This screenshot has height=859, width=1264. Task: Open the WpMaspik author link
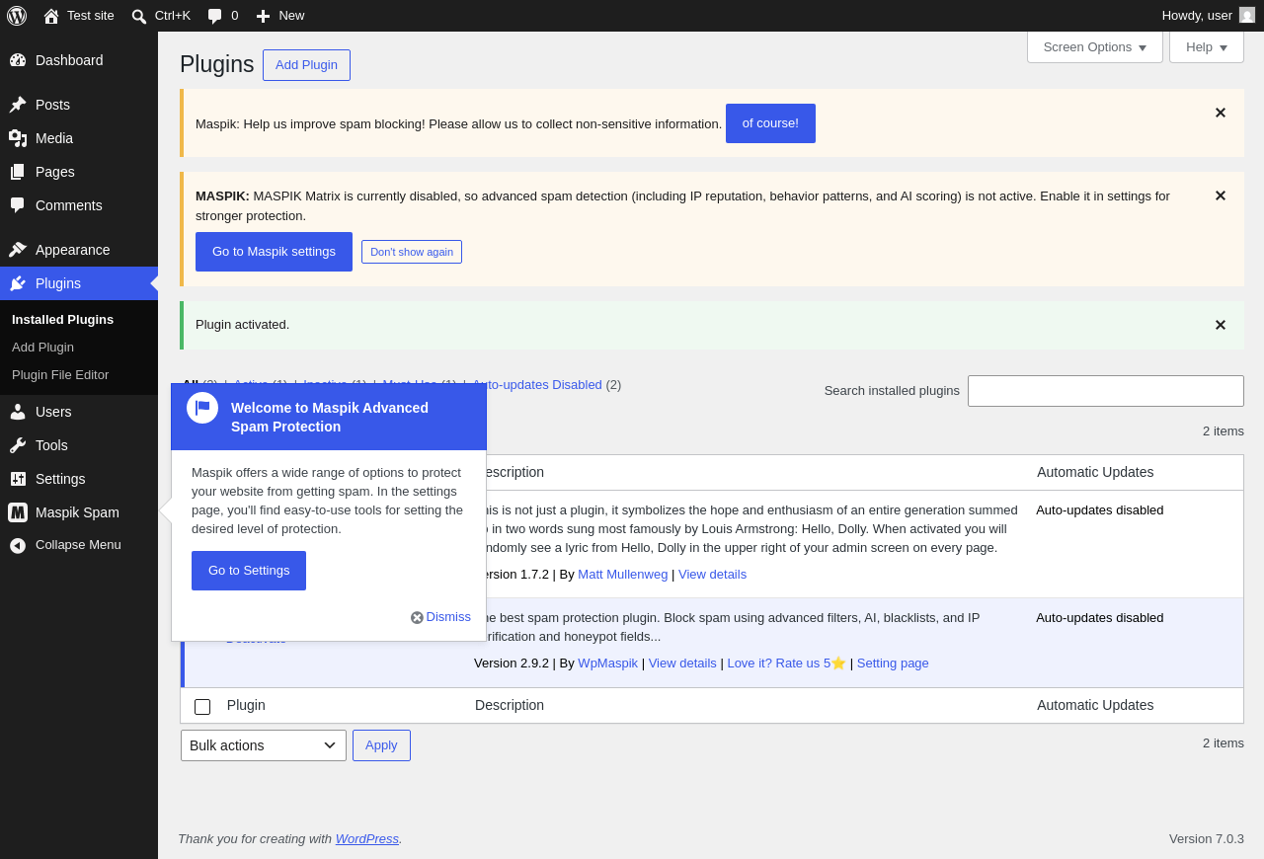pyautogui.click(x=608, y=664)
